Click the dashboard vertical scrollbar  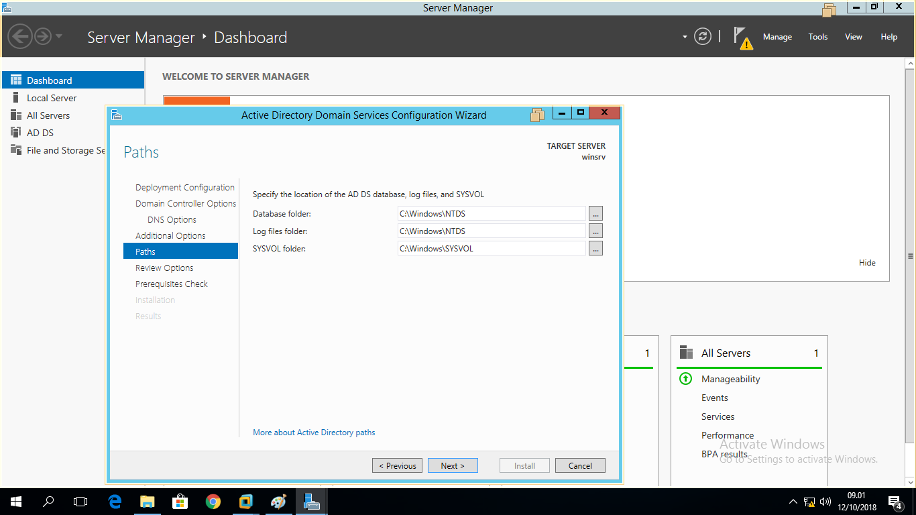(910, 256)
